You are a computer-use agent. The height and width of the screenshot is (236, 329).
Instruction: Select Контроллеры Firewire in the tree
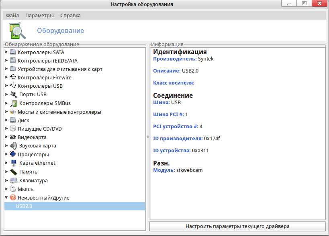click(x=45, y=78)
